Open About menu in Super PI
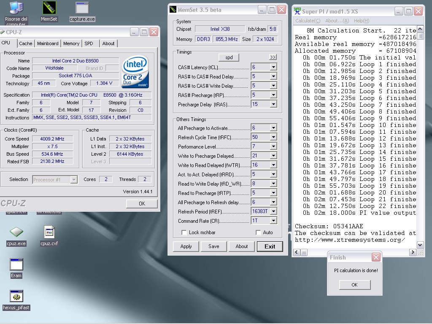This screenshot has height=324, width=432. coord(337,21)
